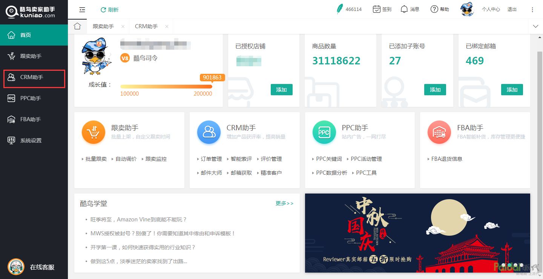Open article 做到这5点 for sellers
The width and height of the screenshot is (543, 279).
pos(139,261)
